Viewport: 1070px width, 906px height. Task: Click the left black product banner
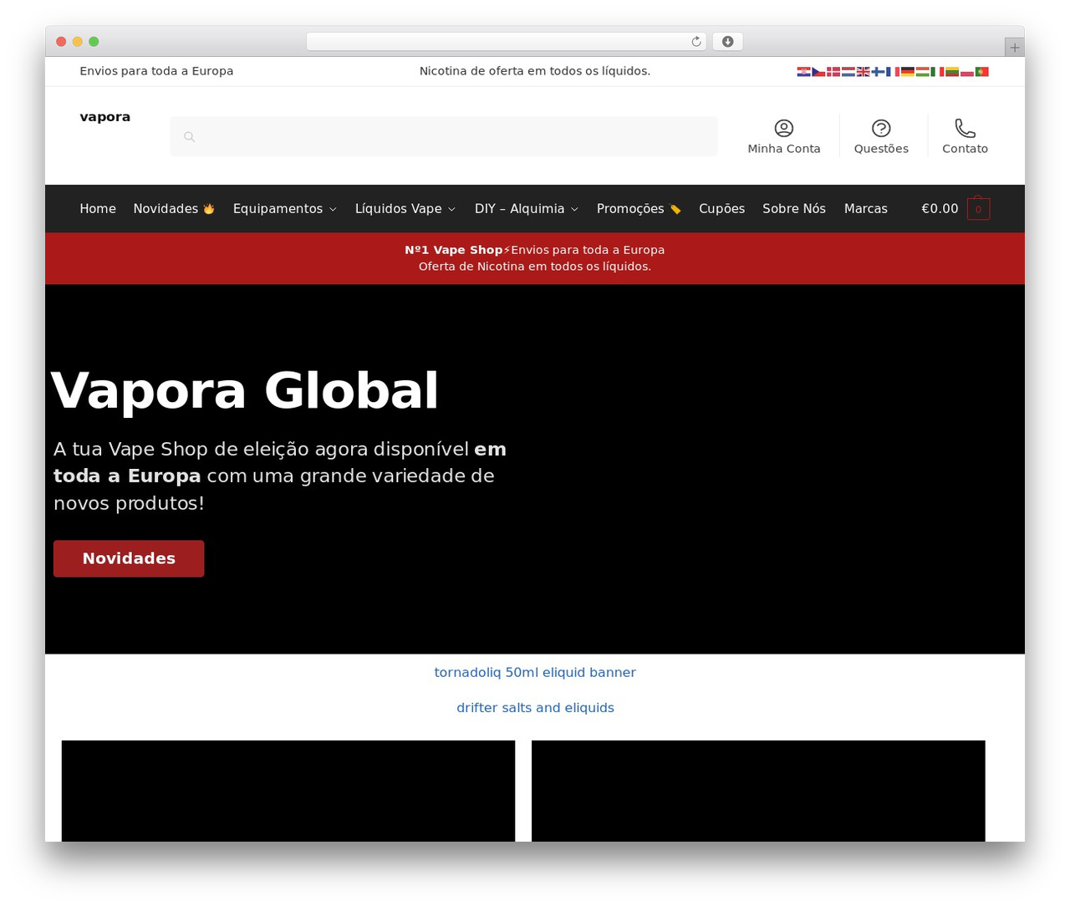(x=288, y=791)
